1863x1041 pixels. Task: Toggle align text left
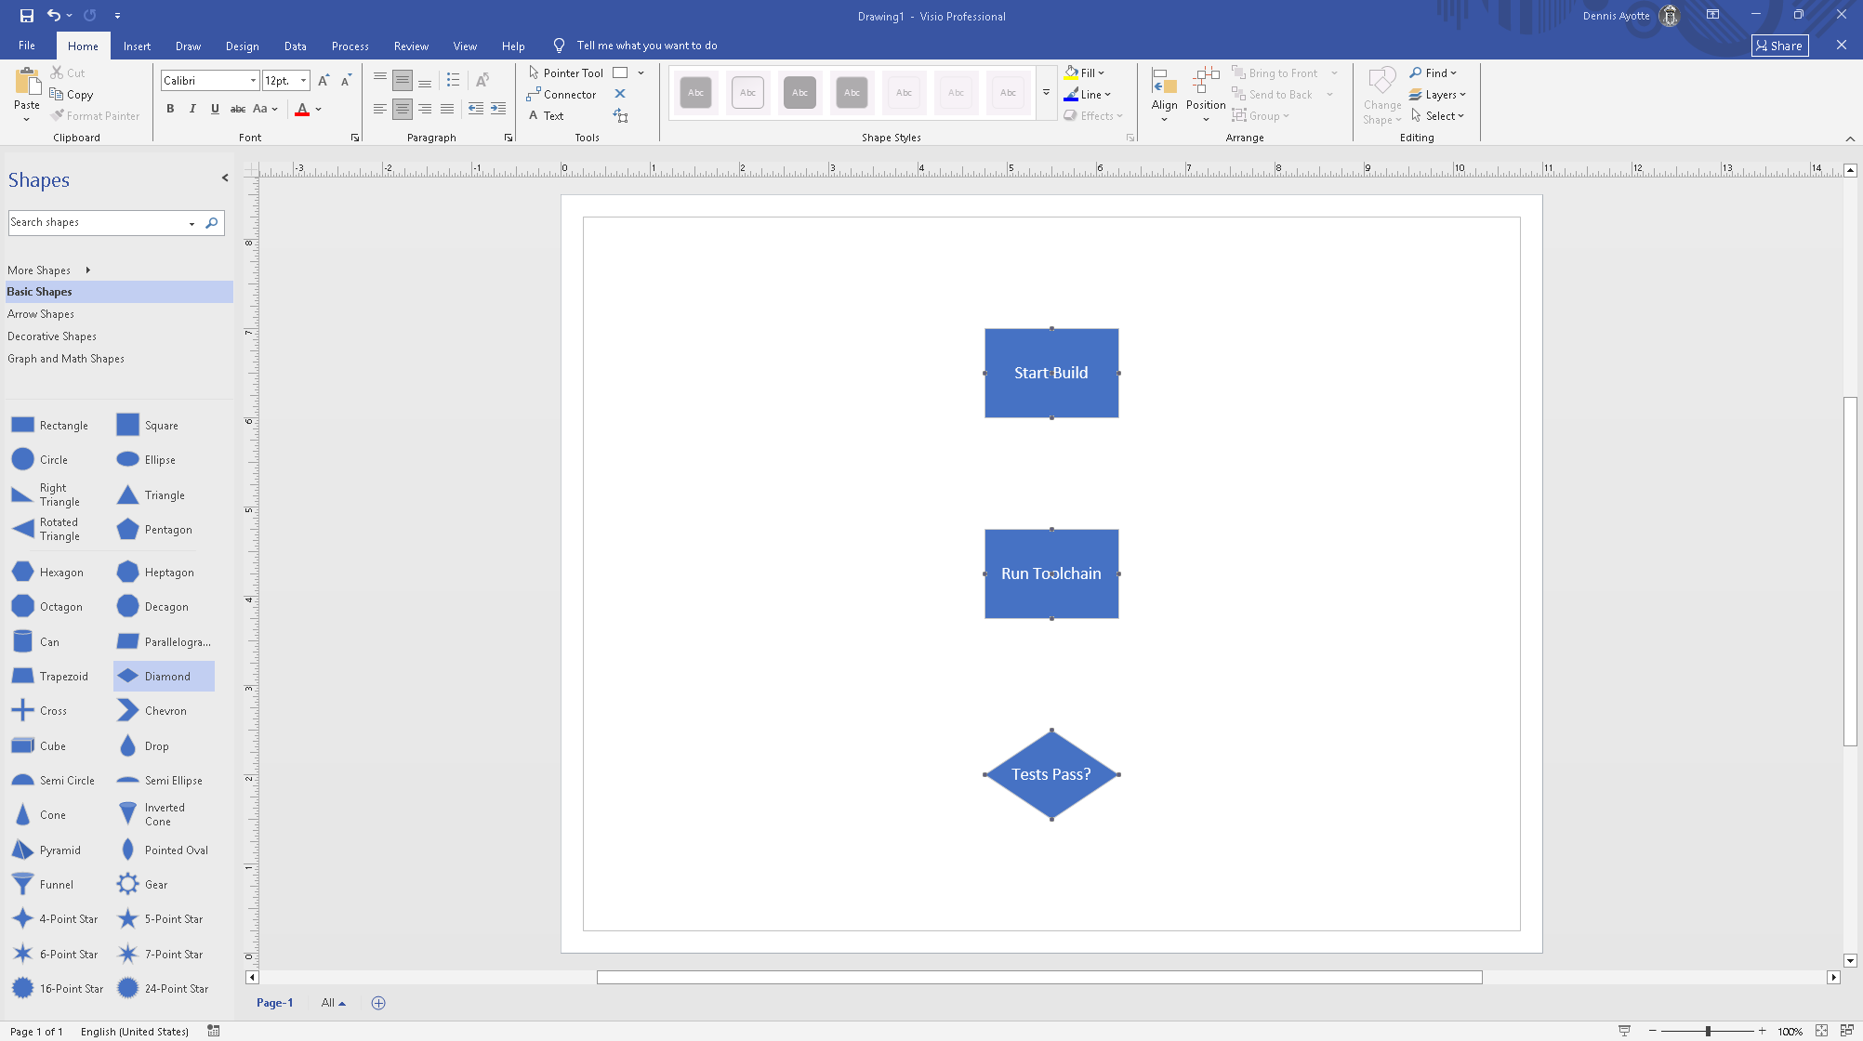point(379,109)
